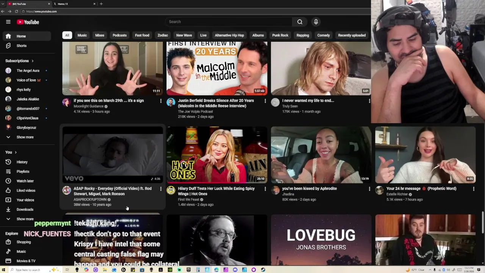Viewport: 485px width, 273px height.
Task: Open The Angel Aura subscription
Action: point(27,71)
